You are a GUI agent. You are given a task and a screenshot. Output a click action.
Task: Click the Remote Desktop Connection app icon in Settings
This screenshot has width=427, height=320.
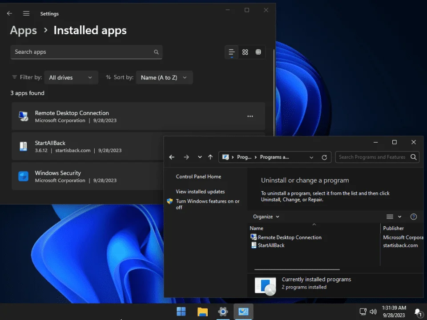[24, 116]
